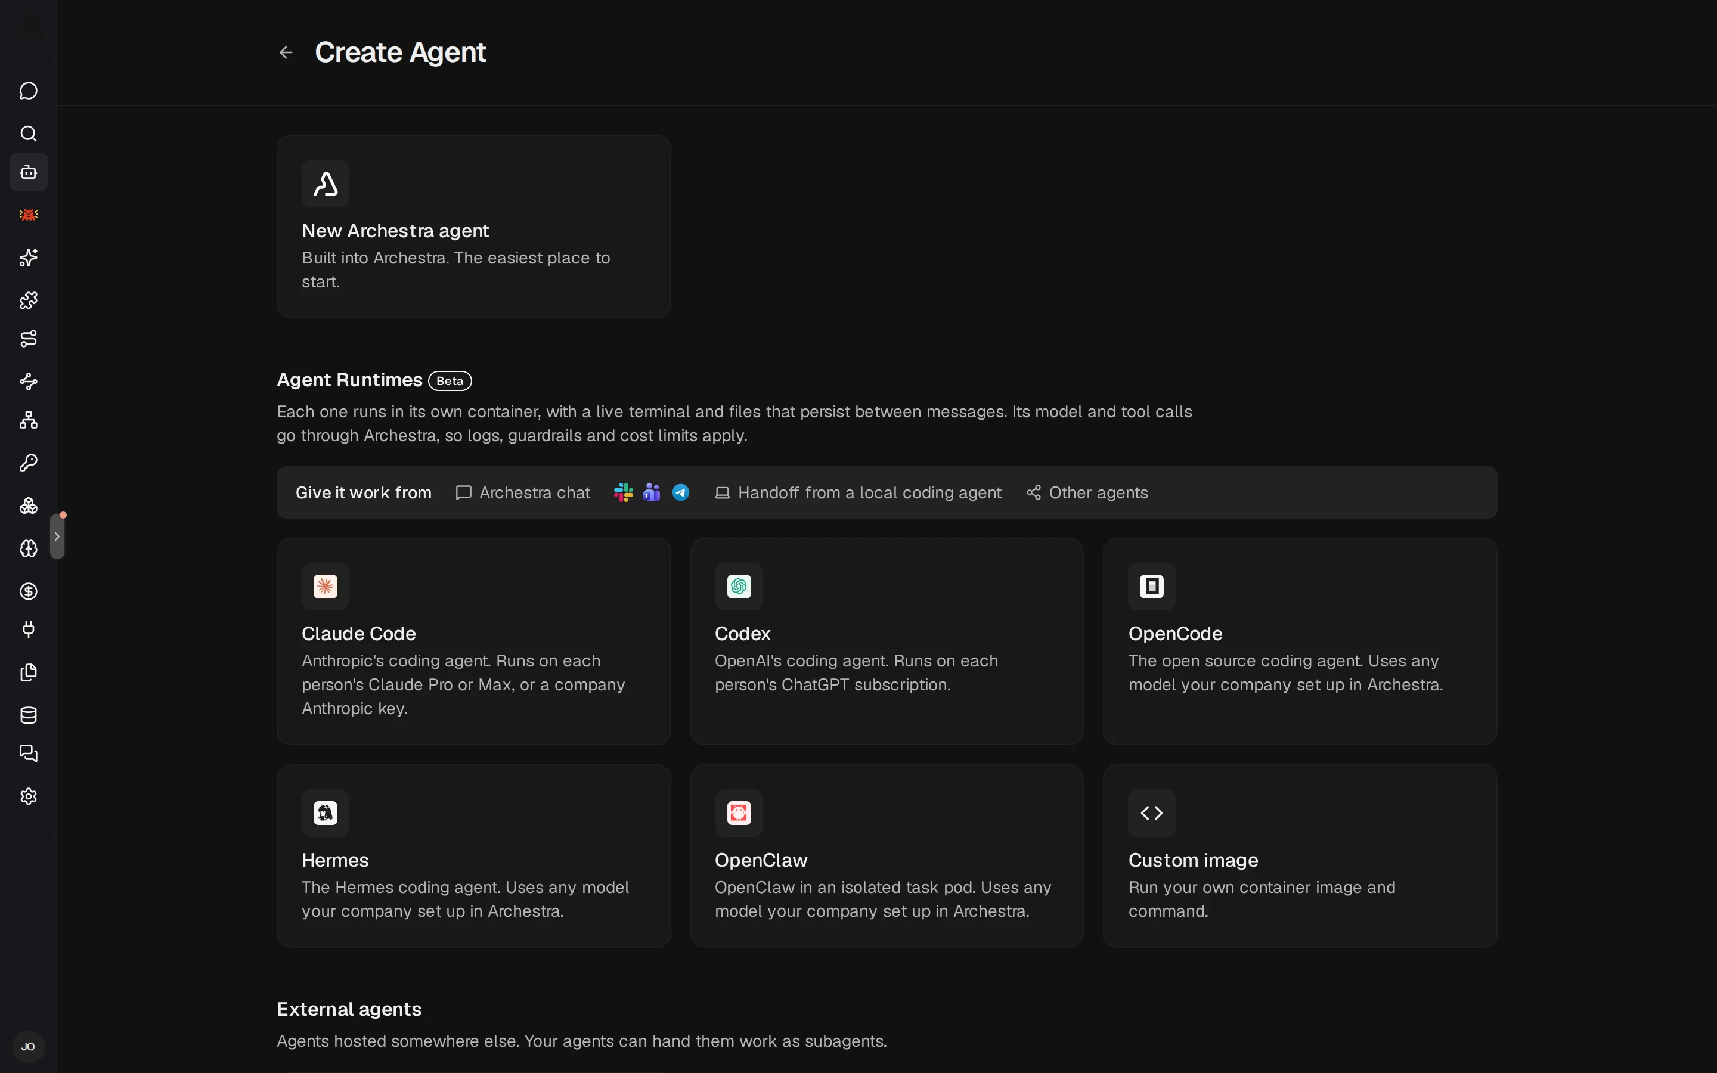Go back using the arrow beside Create Agent
This screenshot has width=1717, height=1073.
click(x=285, y=52)
